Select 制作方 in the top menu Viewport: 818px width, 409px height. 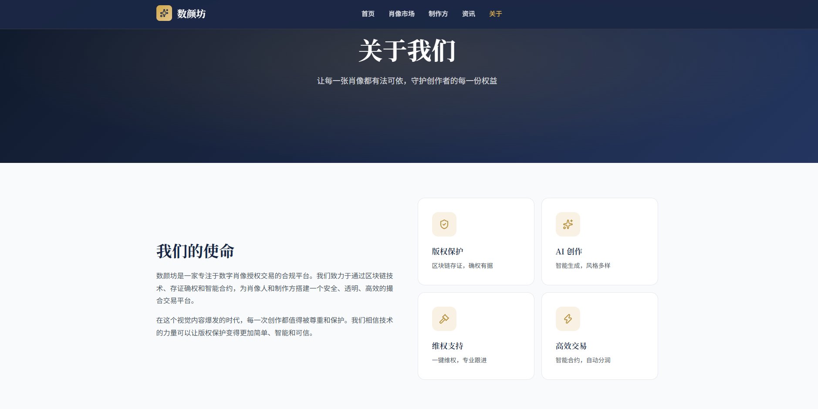pos(438,14)
